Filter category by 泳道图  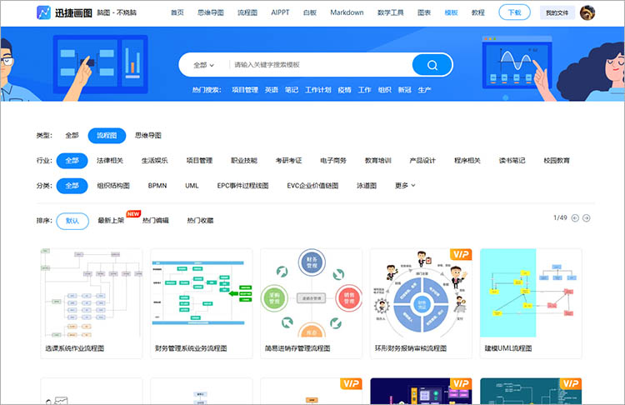point(367,186)
